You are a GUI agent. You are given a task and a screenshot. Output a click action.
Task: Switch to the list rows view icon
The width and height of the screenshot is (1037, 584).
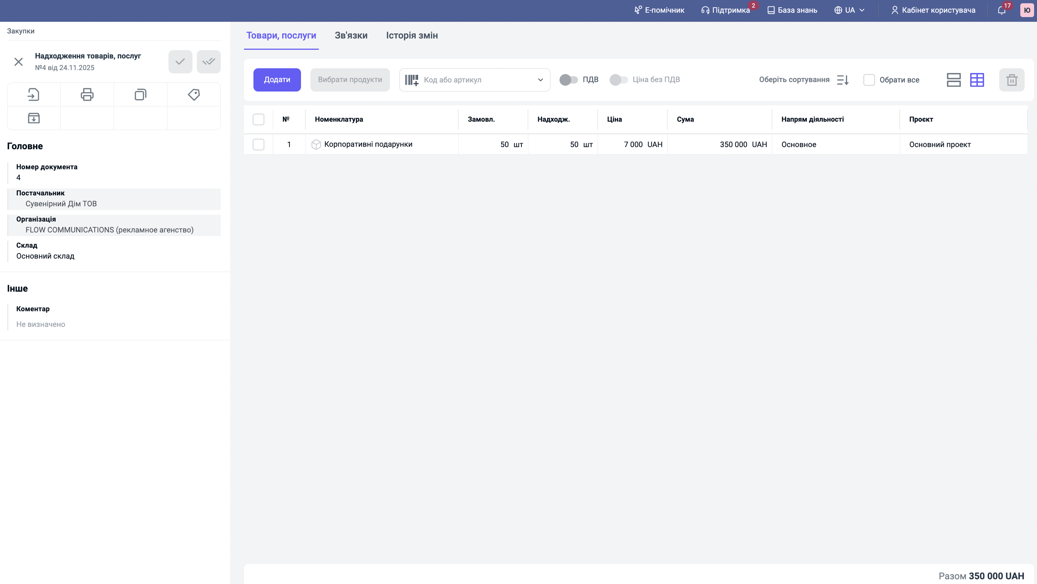click(953, 80)
